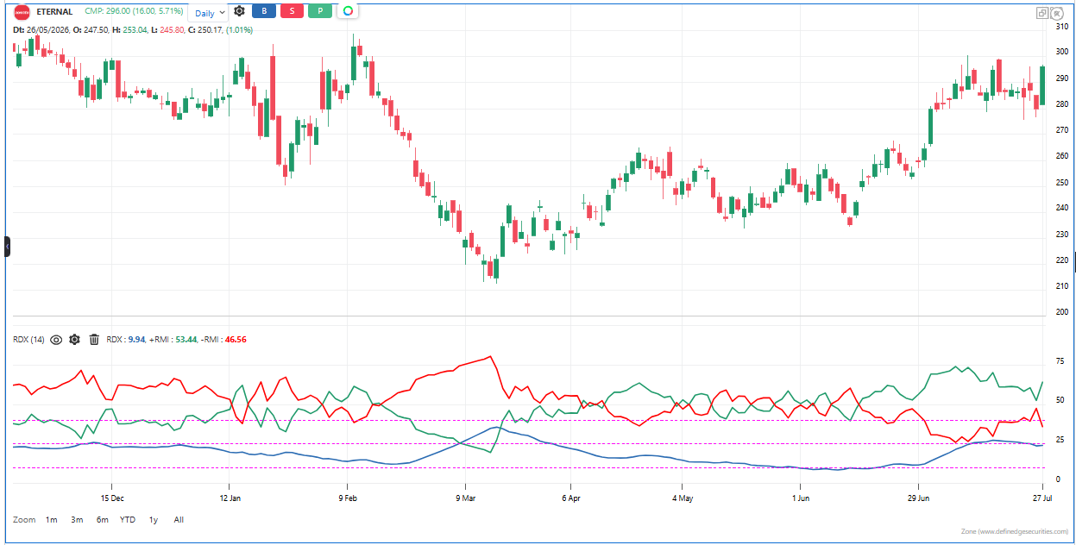Click the 4 May date axis label

(x=683, y=498)
